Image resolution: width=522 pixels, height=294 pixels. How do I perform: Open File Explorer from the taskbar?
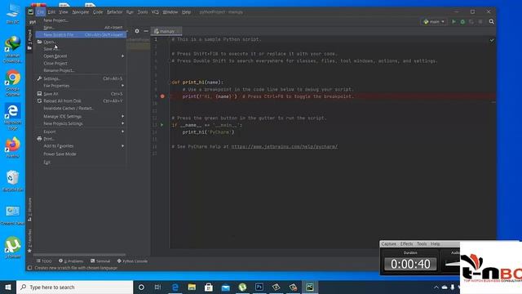(x=192, y=287)
